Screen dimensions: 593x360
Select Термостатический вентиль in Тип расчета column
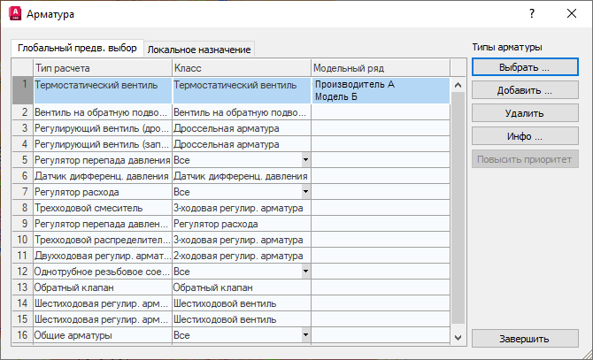(x=103, y=90)
